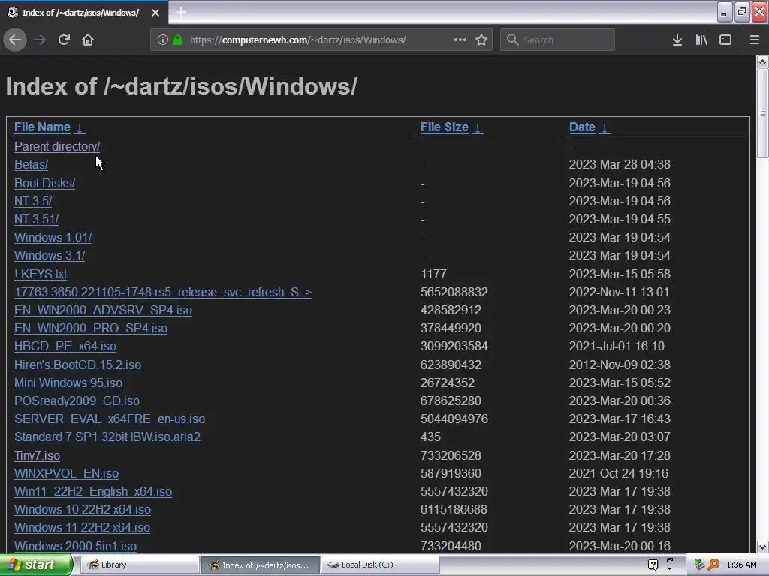The width and height of the screenshot is (769, 576).
Task: Select date 2012-Nov-09 02:38
Action: (620, 365)
